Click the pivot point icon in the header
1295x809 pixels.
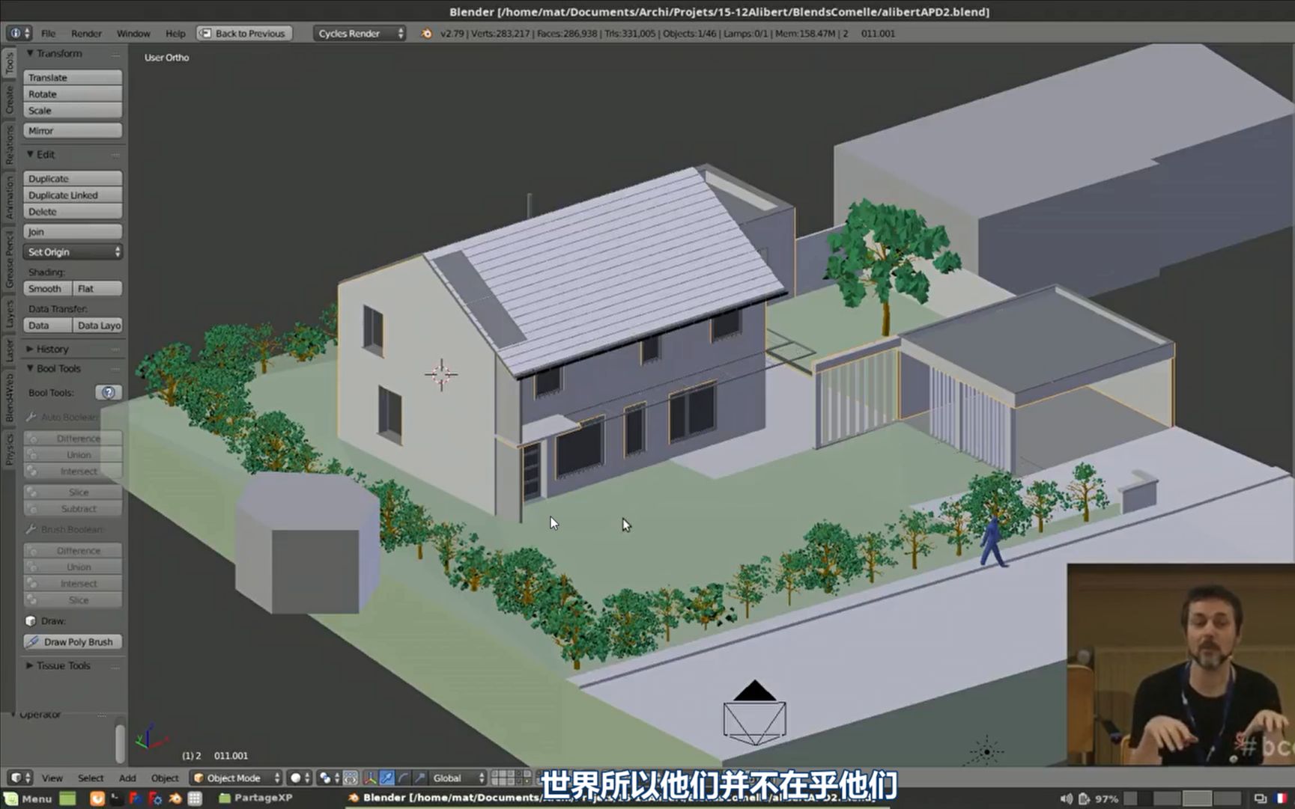point(324,778)
